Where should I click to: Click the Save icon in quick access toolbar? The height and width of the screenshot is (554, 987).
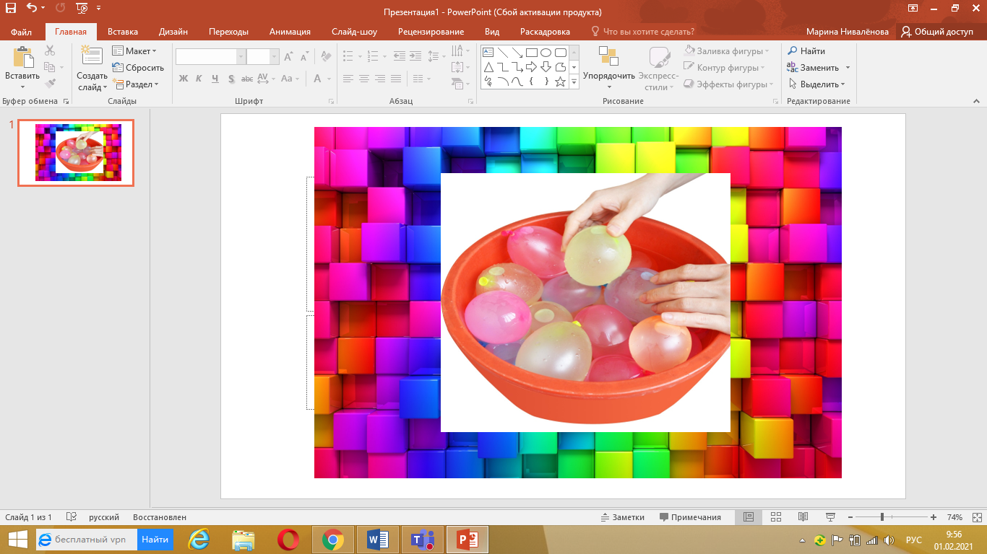[10, 9]
